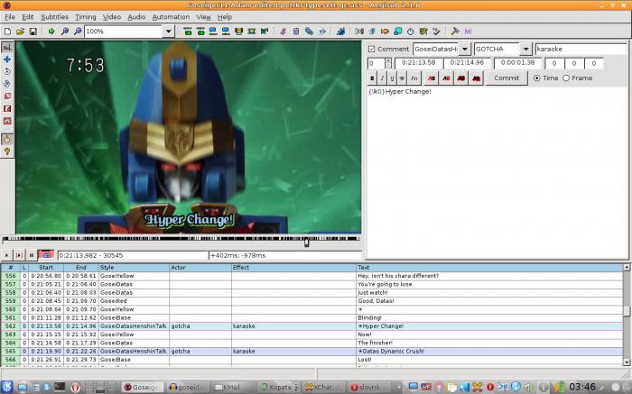Open Options with the hammer-wrench icon

coord(455,31)
